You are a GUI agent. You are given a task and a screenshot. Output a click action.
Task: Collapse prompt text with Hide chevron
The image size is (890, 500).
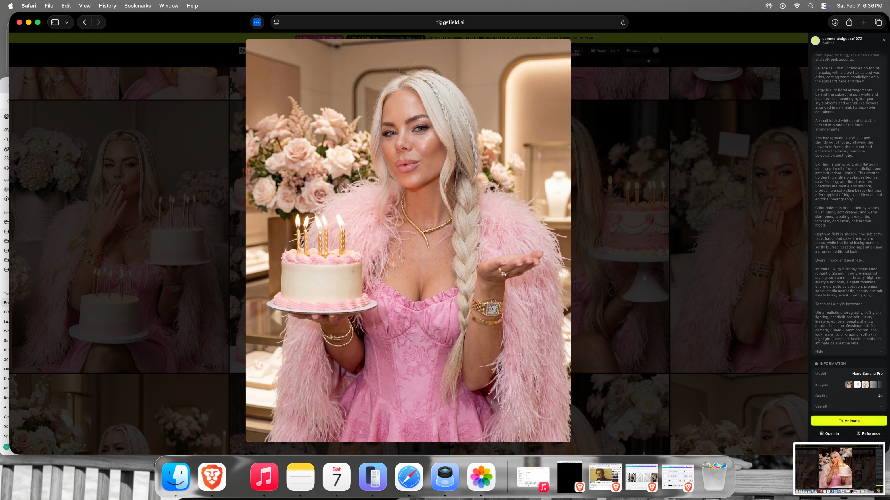point(881,351)
